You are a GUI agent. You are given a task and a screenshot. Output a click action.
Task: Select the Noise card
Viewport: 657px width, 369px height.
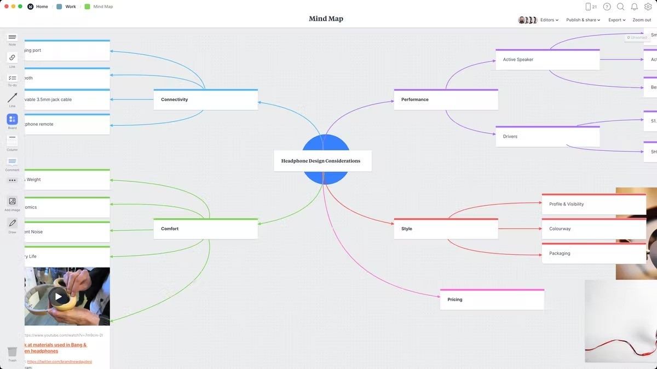(67, 232)
